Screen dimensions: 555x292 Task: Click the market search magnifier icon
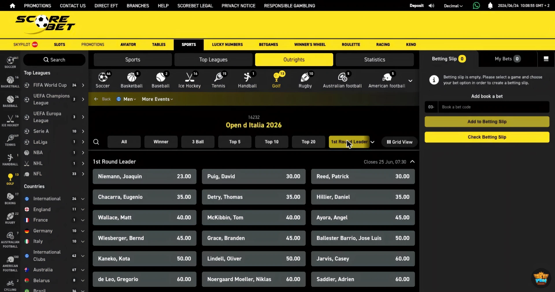tap(96, 142)
